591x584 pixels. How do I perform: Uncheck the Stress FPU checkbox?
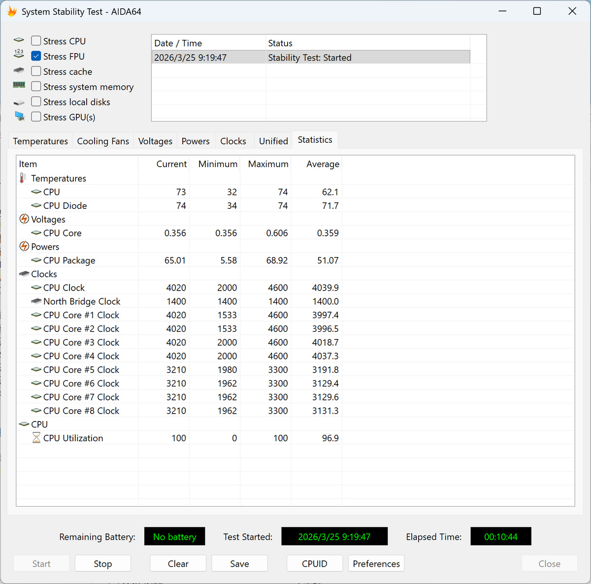click(x=36, y=56)
